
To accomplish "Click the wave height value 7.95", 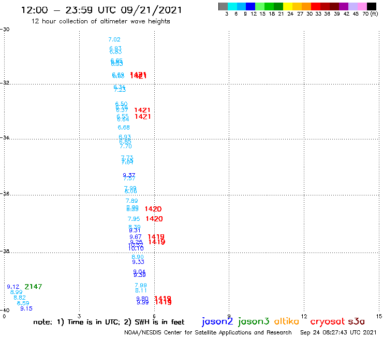I will (134, 219).
